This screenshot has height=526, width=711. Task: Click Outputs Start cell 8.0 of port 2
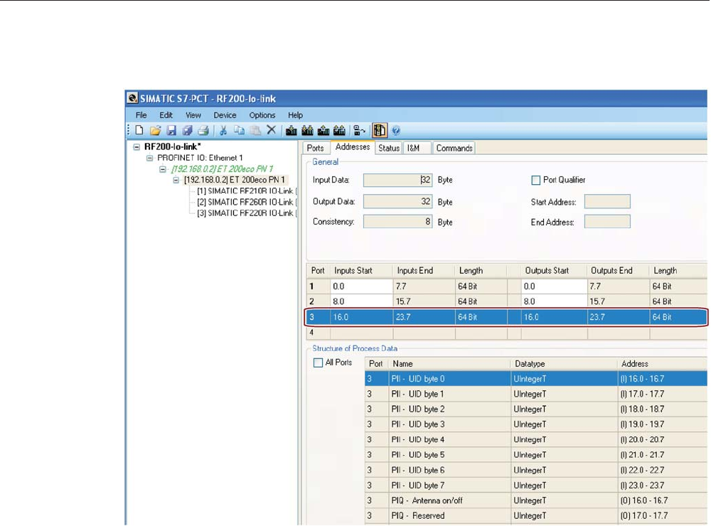tap(554, 301)
